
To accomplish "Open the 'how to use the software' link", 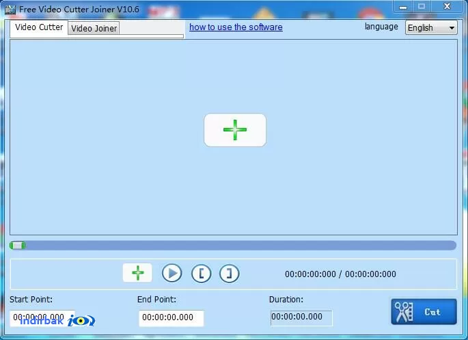I will (236, 27).
